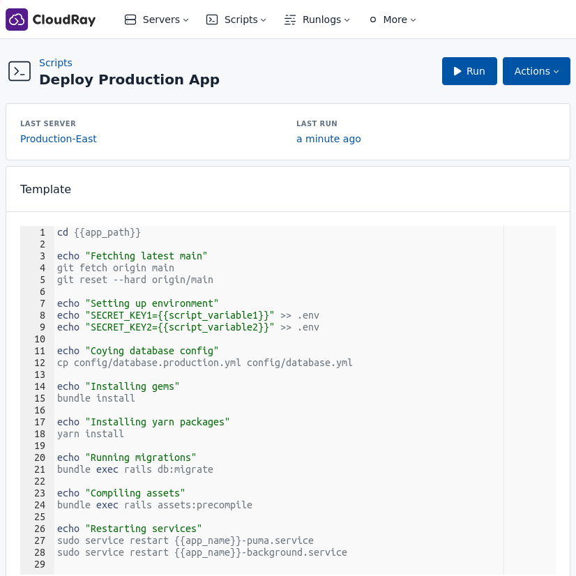Click the More icon in the navbar
Viewport: 576px width, 576px height.
(373, 20)
